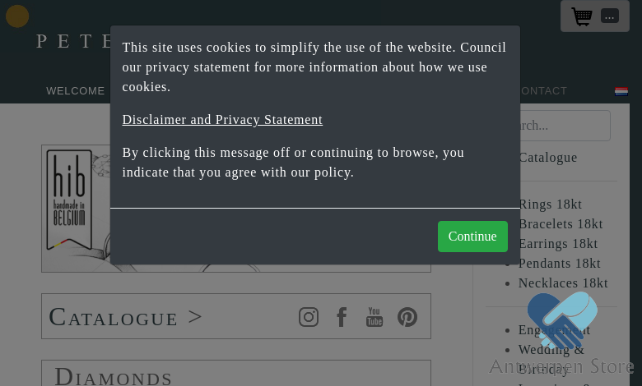Switch language via the Dutch flag icon

pyautogui.click(x=621, y=91)
